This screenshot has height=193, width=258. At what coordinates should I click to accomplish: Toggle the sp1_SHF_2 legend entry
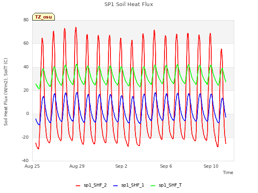(x=91, y=185)
